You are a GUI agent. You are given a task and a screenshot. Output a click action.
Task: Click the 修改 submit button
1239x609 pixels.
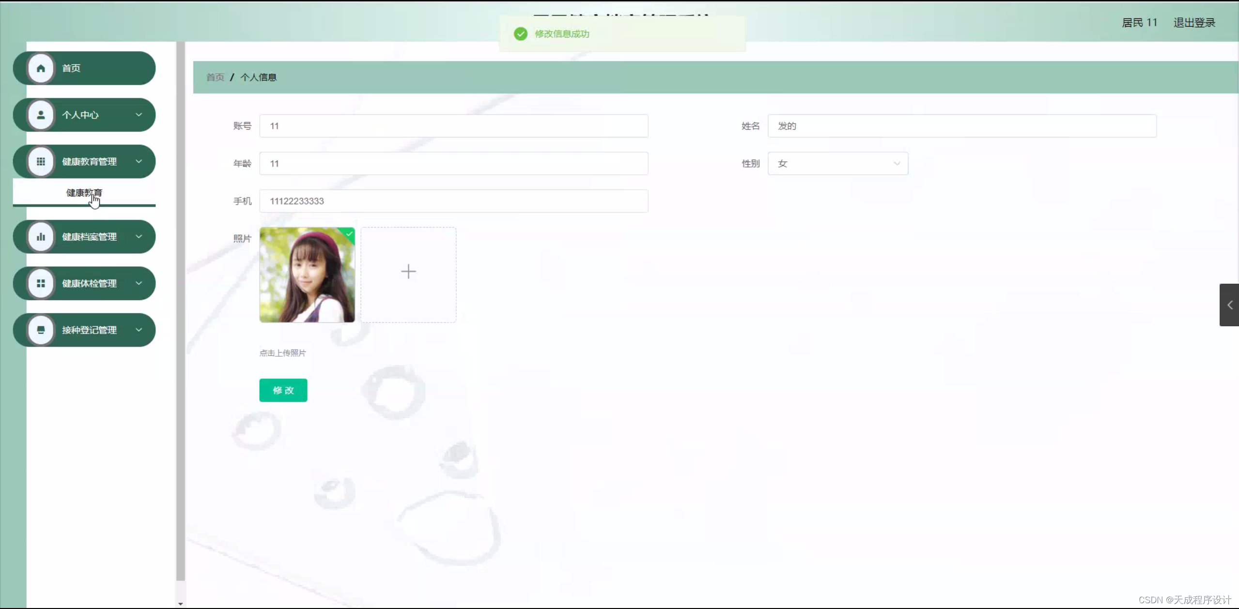(283, 390)
